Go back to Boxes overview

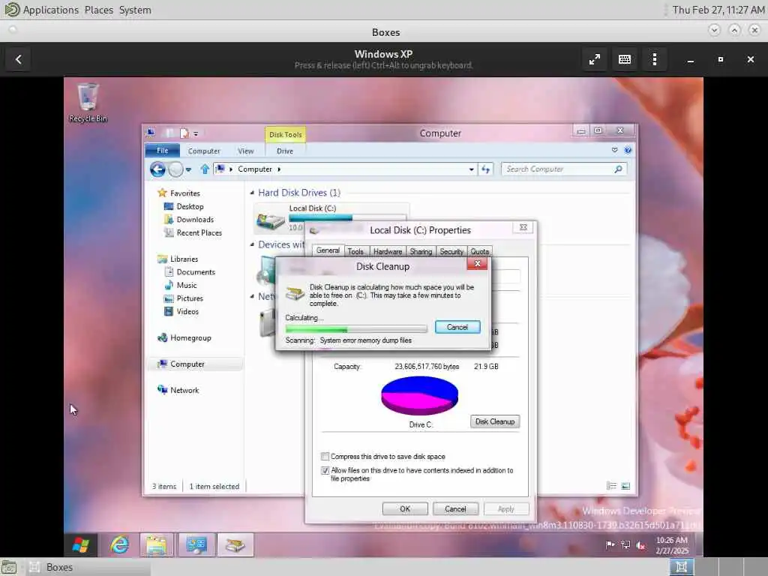point(19,60)
